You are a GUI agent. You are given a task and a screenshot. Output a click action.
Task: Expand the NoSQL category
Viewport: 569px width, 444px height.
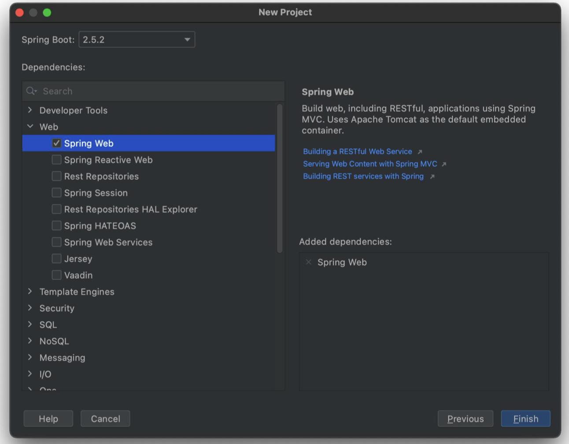pos(30,341)
